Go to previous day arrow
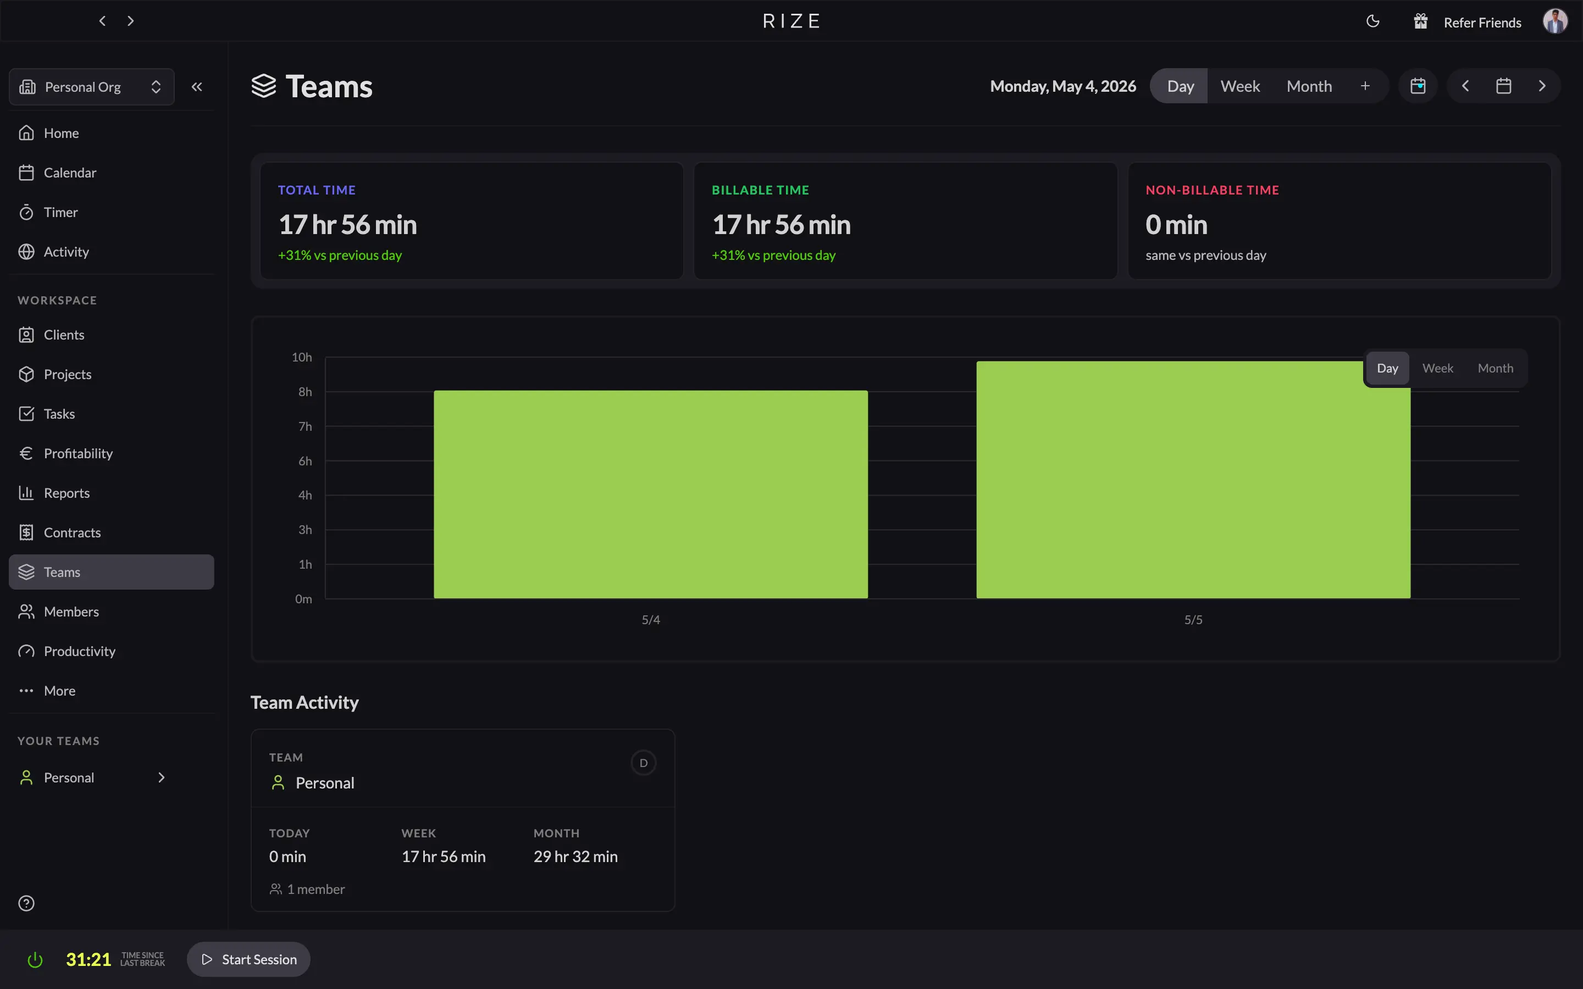Screen dimensions: 1583x989 (1465, 86)
